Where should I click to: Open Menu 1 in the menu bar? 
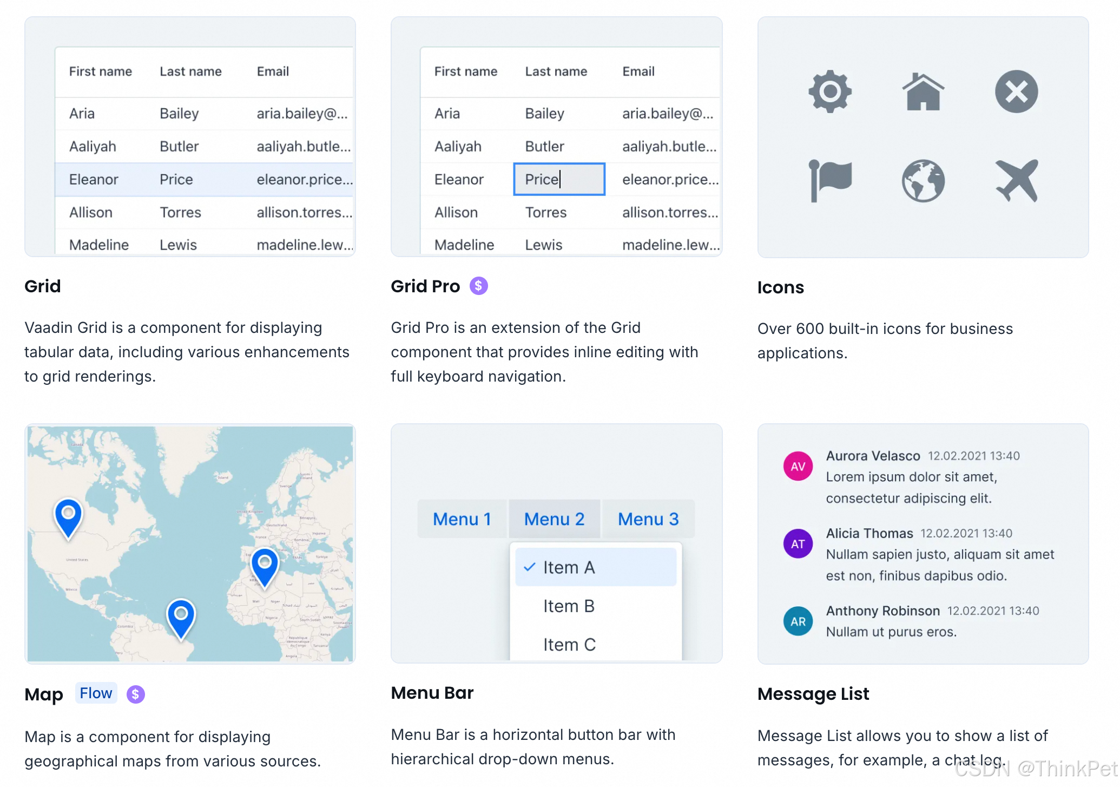coord(462,519)
